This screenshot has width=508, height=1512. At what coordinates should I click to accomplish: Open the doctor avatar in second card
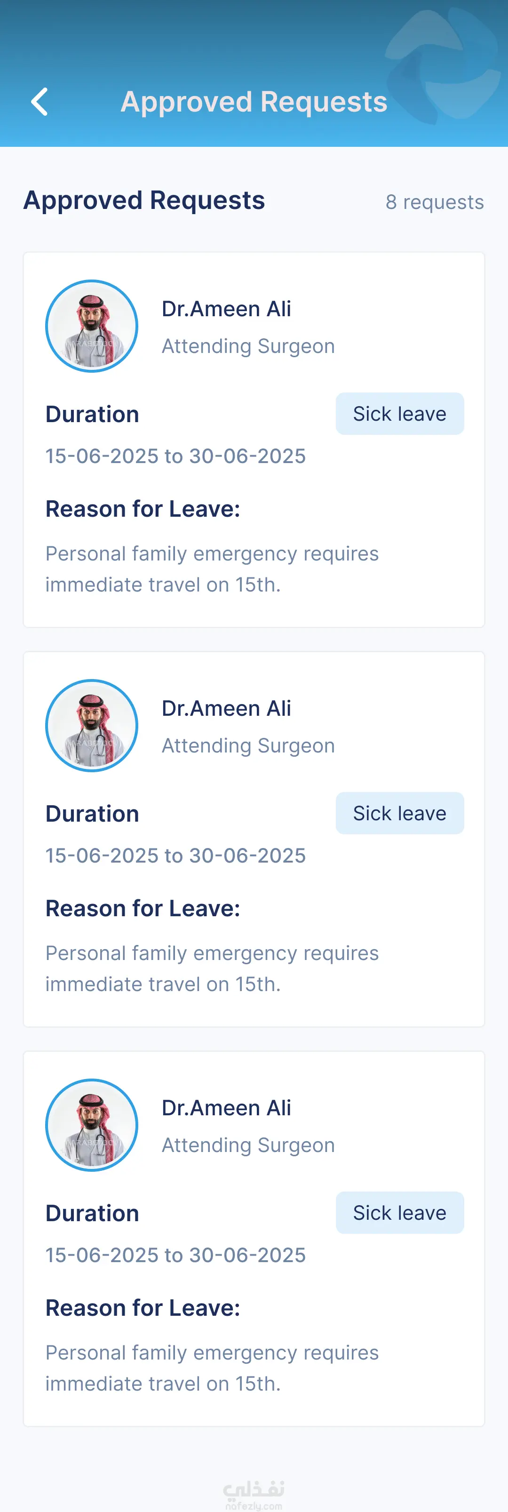point(92,726)
